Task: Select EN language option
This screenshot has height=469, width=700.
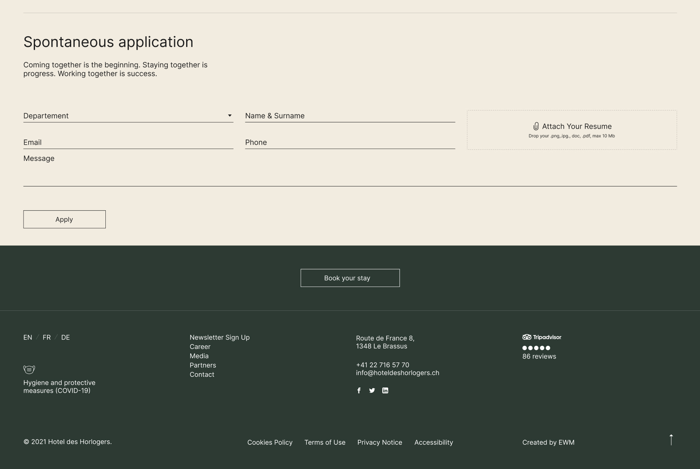Action: click(27, 337)
